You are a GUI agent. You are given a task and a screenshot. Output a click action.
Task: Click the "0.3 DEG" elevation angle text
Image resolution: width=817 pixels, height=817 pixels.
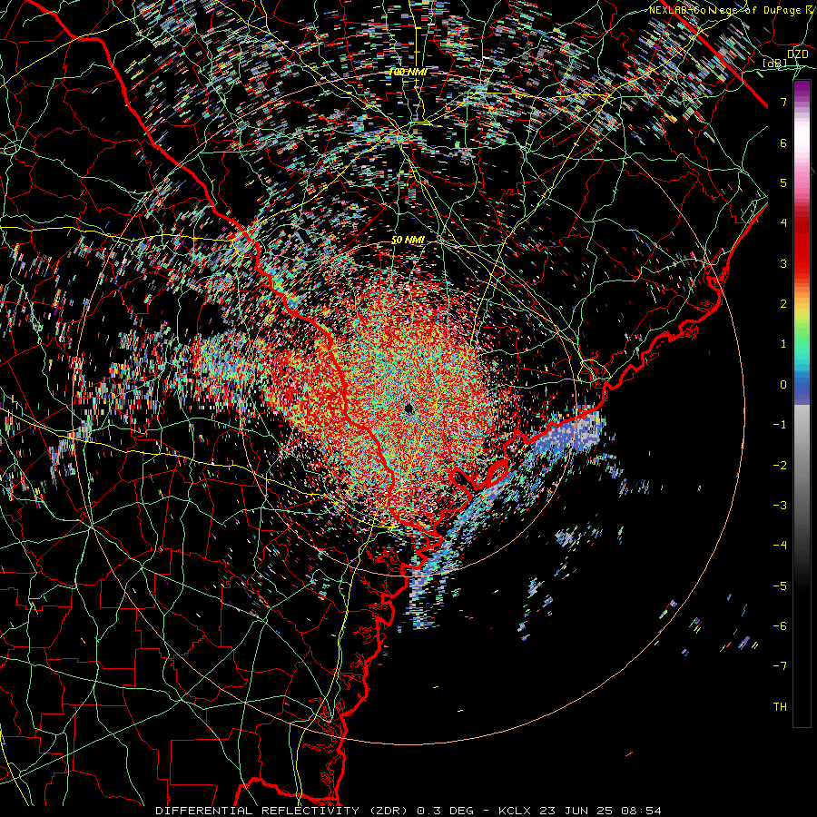tap(446, 811)
